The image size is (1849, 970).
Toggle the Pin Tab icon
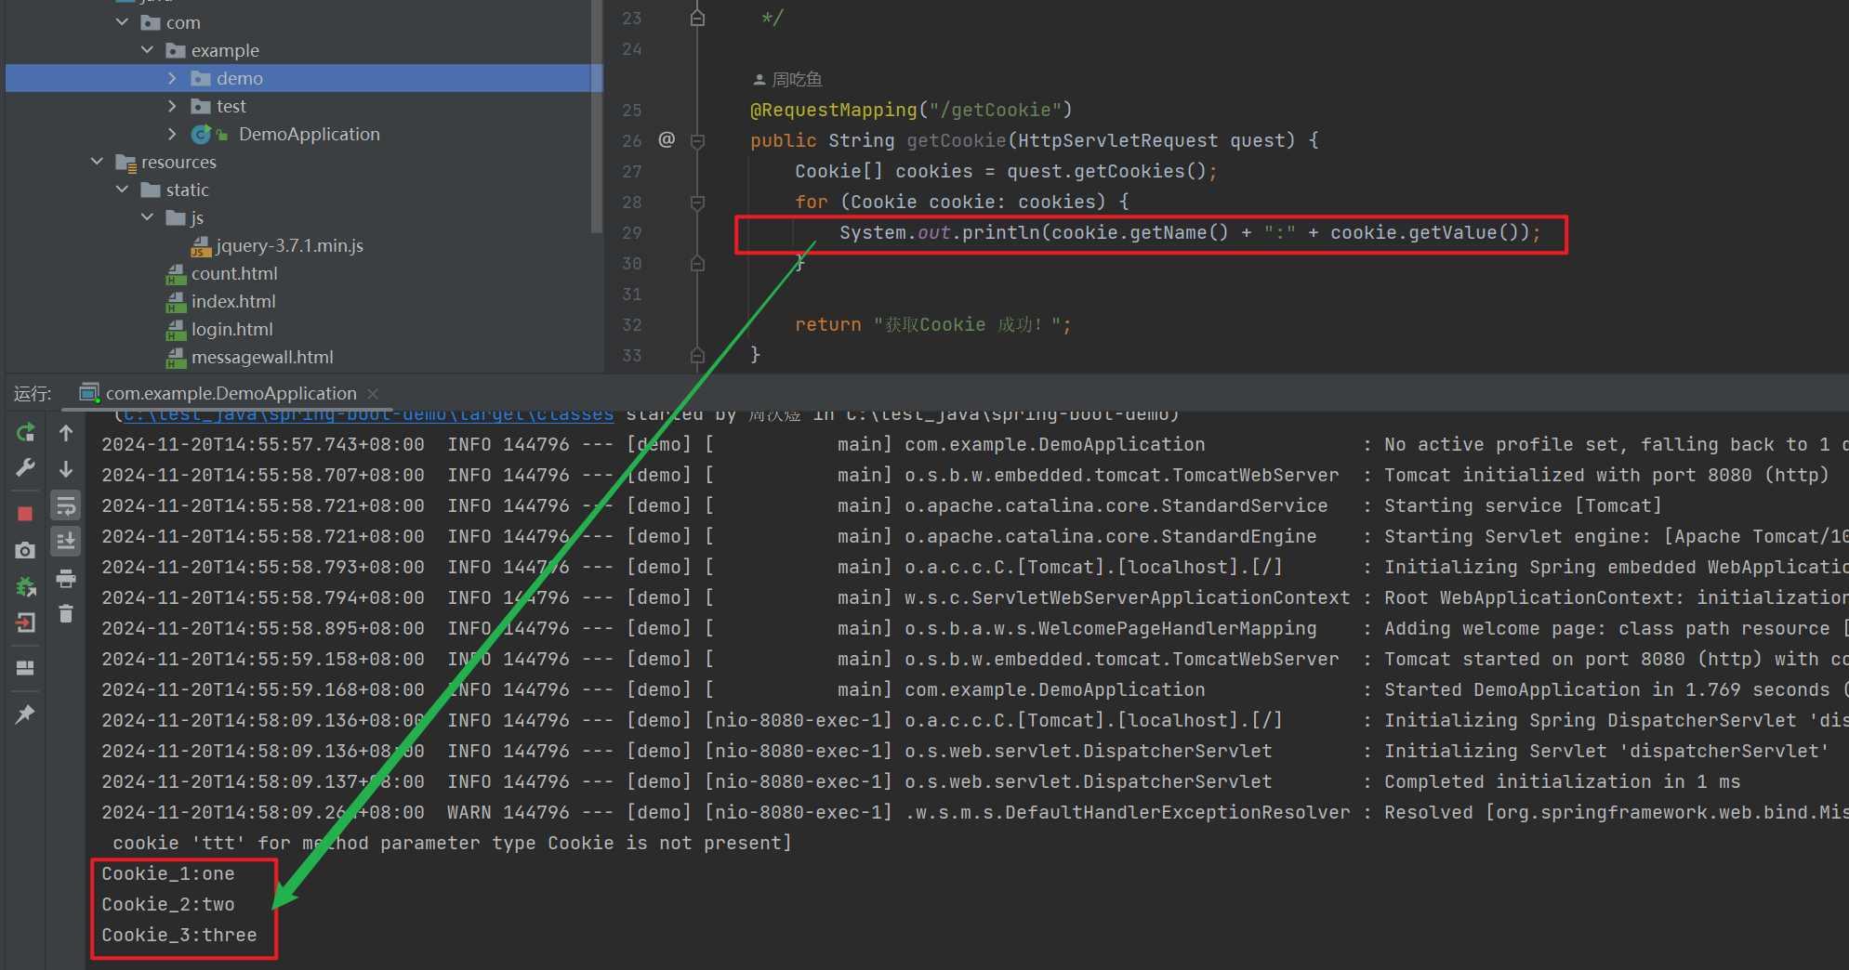(x=26, y=714)
